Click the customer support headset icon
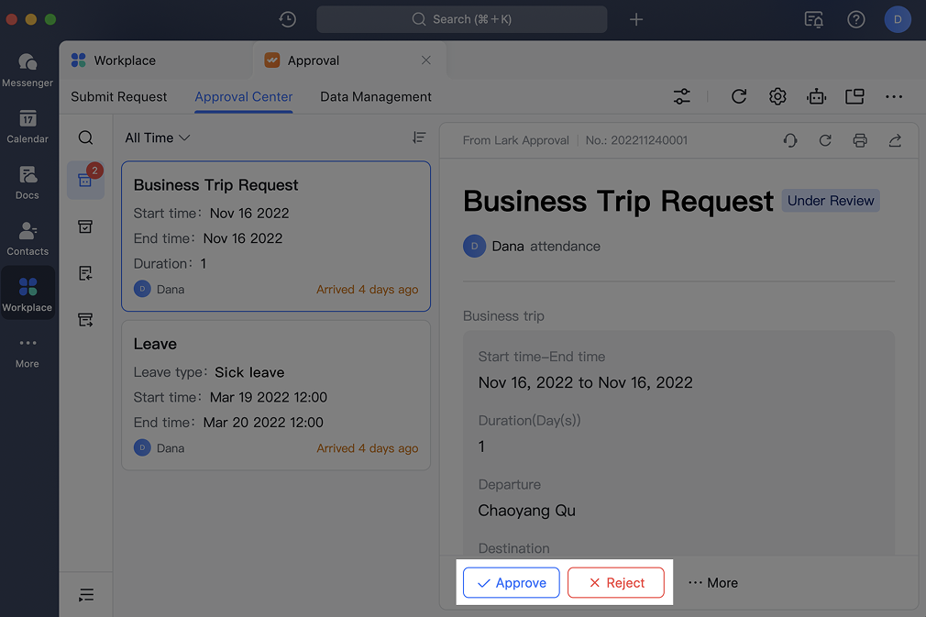 tap(789, 140)
